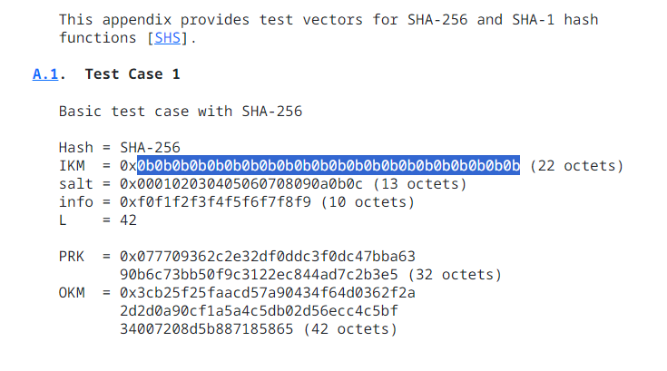
Task: Click the Test Case 1 heading
Action: [x=132, y=74]
